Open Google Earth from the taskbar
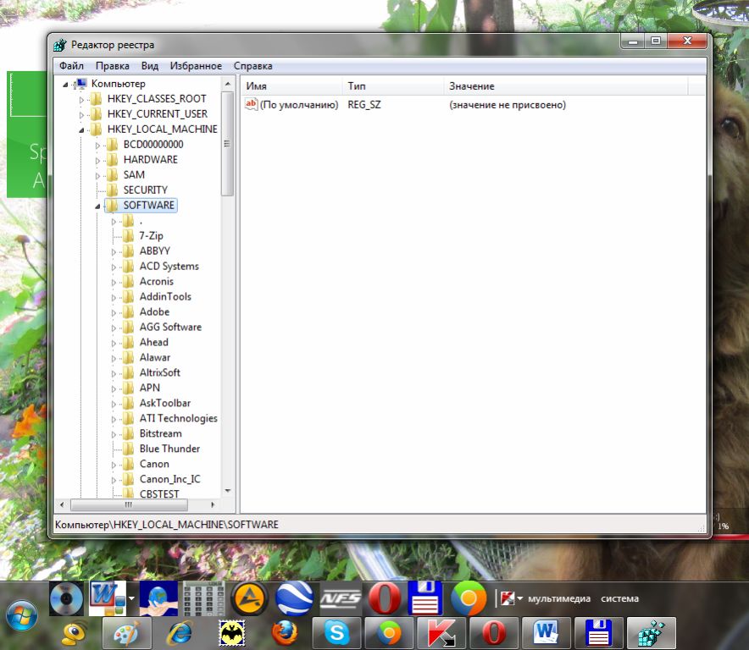 click(294, 598)
